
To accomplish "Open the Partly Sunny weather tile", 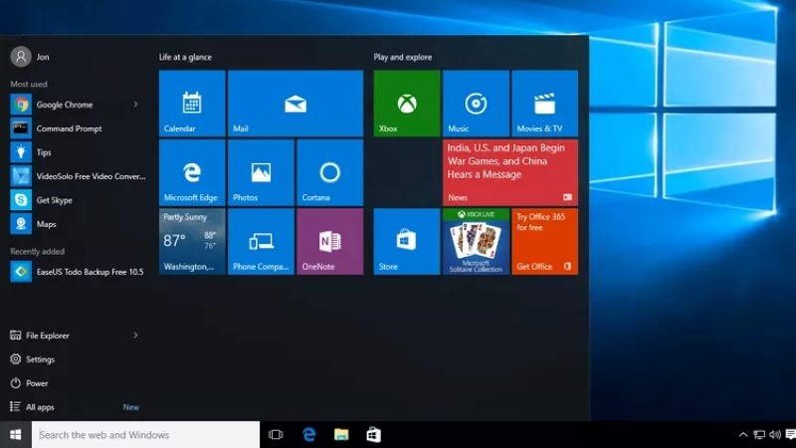I will pos(192,241).
